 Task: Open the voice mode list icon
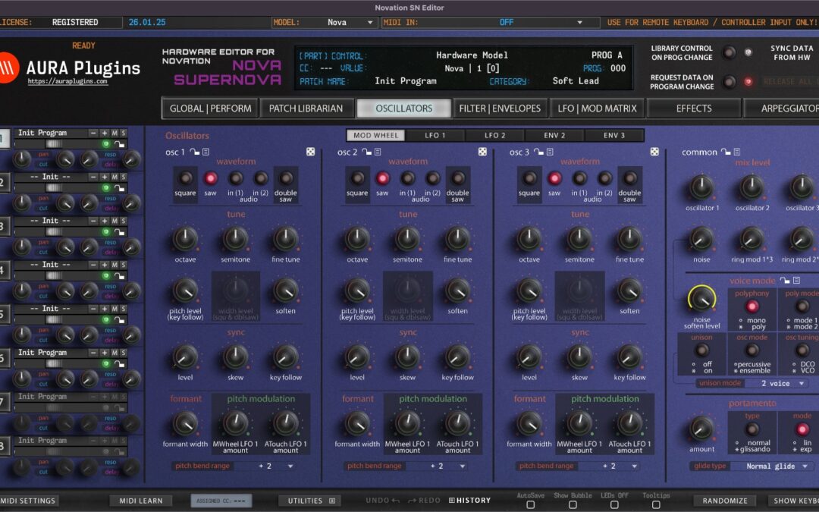tap(796, 281)
